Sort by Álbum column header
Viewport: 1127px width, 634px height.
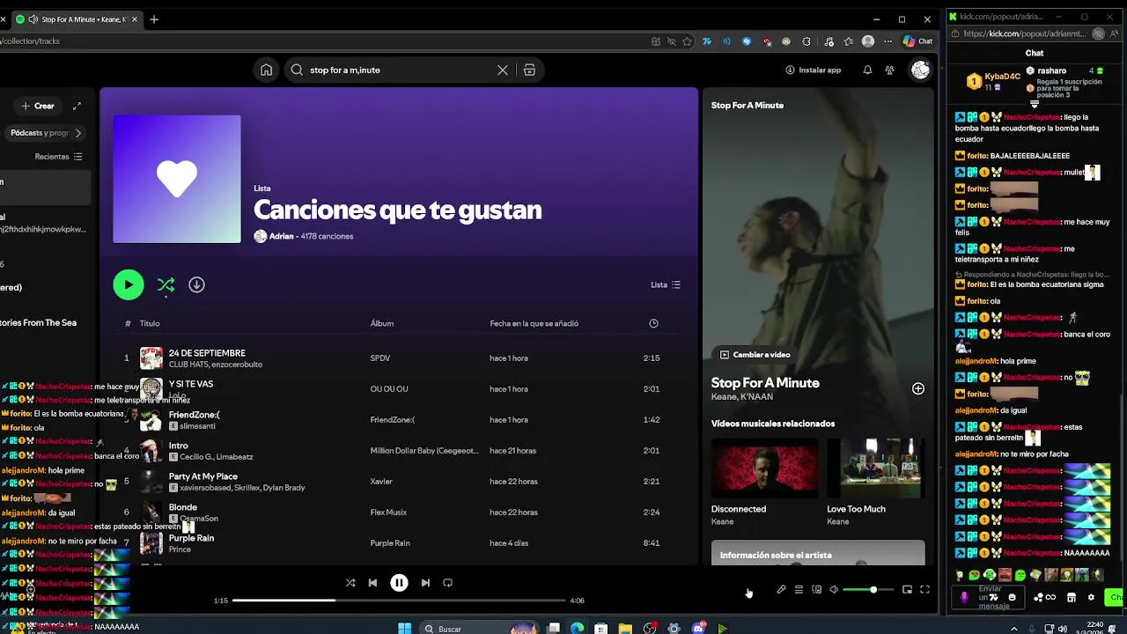[382, 323]
